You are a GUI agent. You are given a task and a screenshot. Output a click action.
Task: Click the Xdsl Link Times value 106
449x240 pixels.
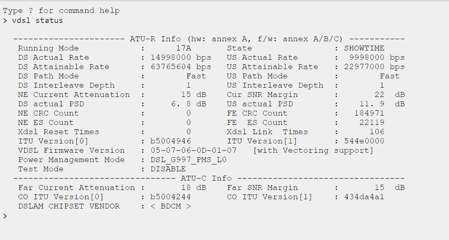tap(377, 132)
